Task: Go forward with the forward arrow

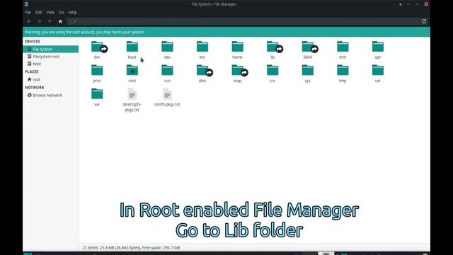Action: [40, 21]
